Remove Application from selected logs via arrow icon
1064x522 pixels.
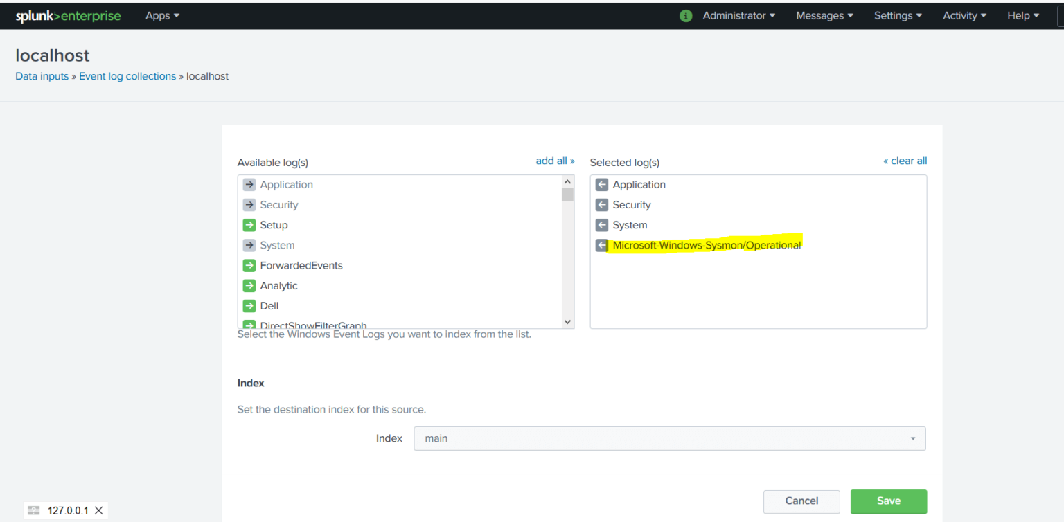601,184
